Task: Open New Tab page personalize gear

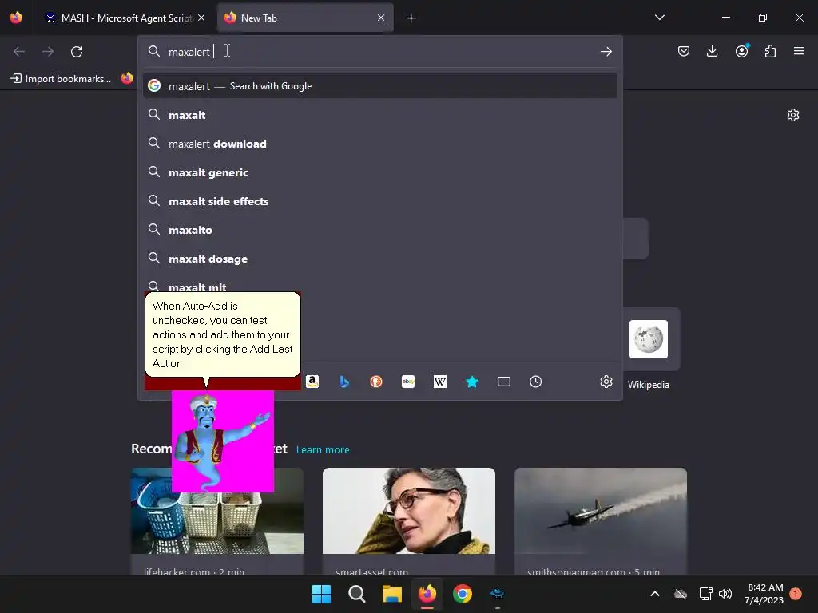Action: pos(793,115)
